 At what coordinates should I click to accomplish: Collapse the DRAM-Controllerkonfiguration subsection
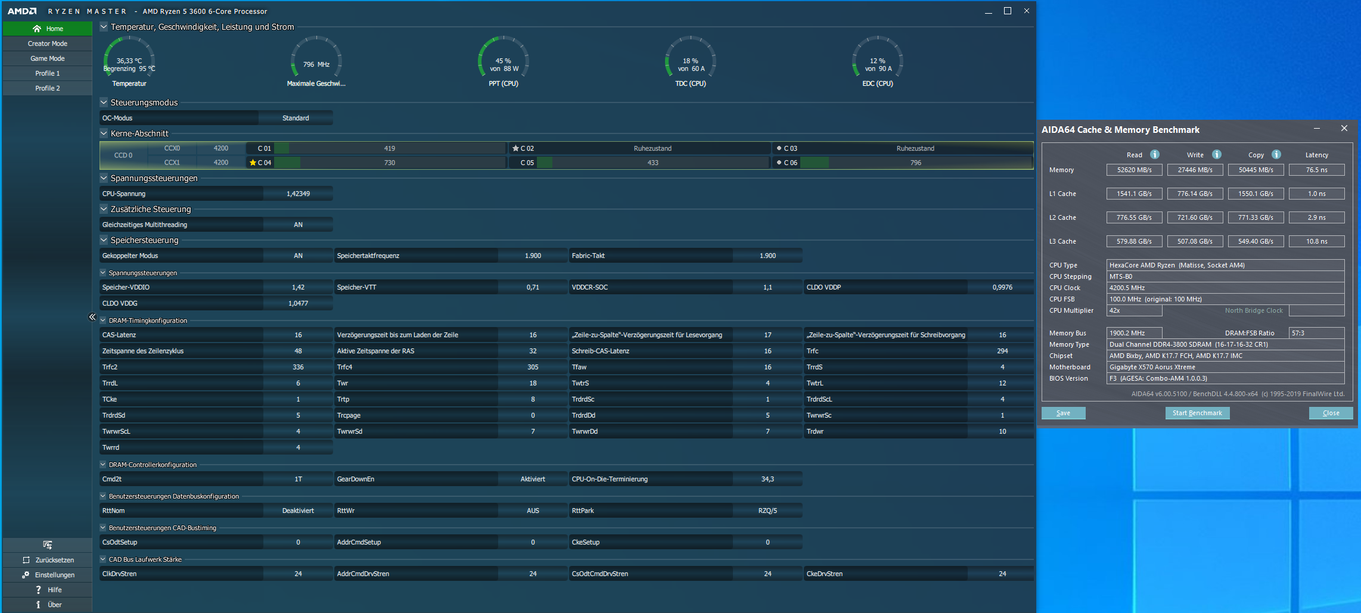(103, 465)
